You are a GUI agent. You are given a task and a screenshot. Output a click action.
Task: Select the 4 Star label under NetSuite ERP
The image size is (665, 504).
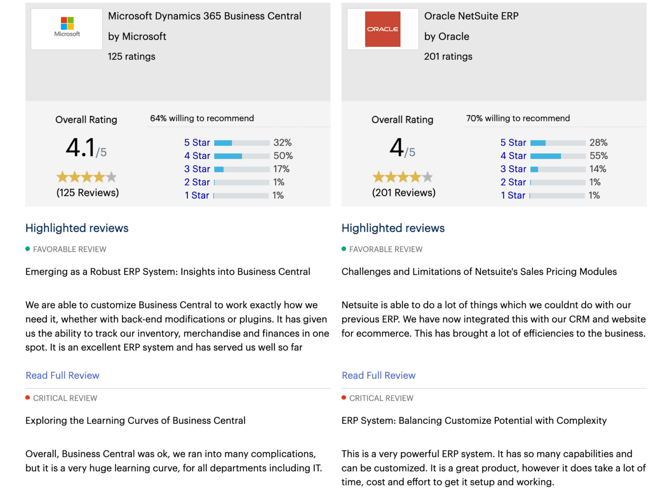[513, 156]
